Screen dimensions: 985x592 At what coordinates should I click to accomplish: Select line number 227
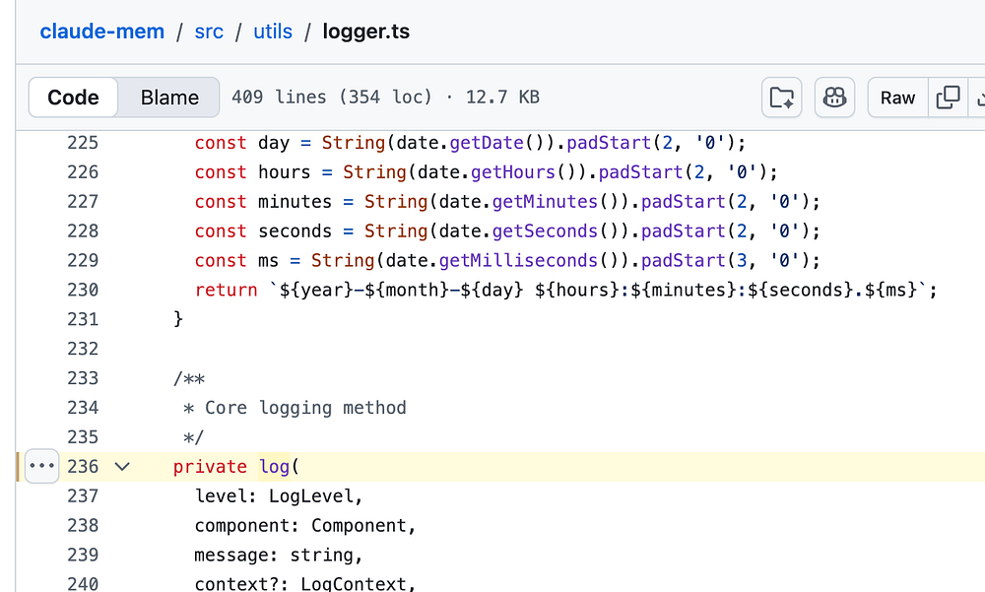(83, 202)
